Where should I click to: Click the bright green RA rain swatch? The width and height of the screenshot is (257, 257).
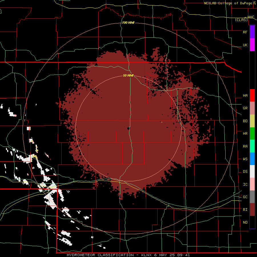[x=252, y=146]
